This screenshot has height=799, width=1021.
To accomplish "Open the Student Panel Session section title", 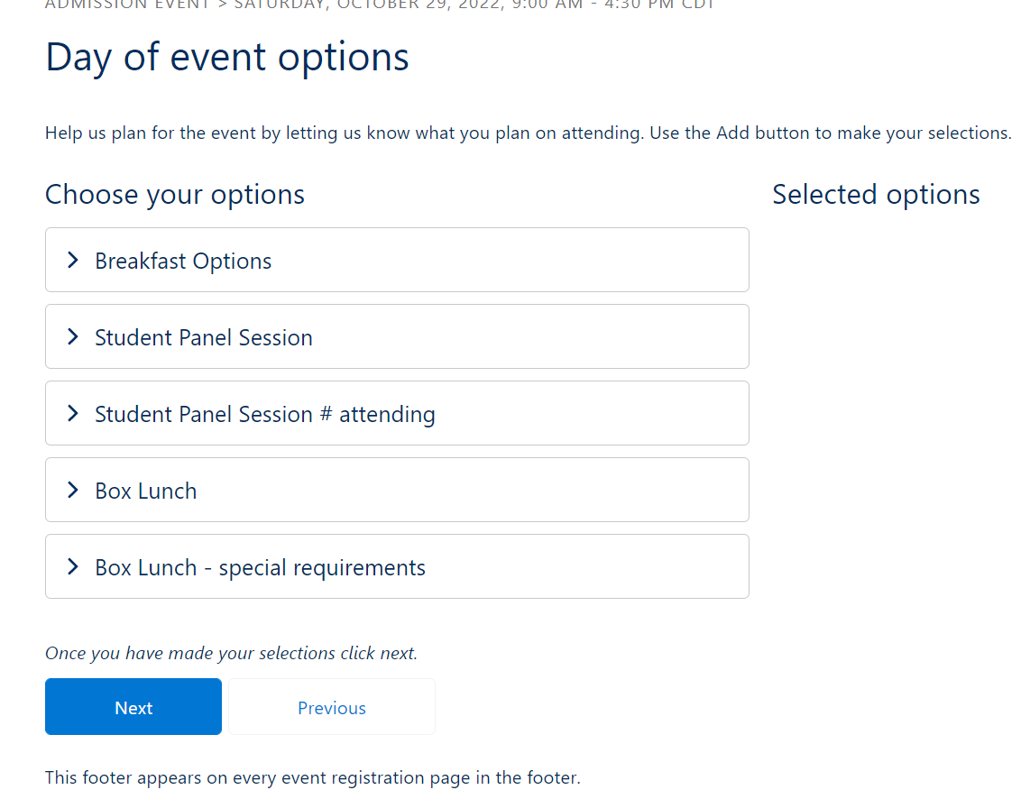I will pos(204,337).
